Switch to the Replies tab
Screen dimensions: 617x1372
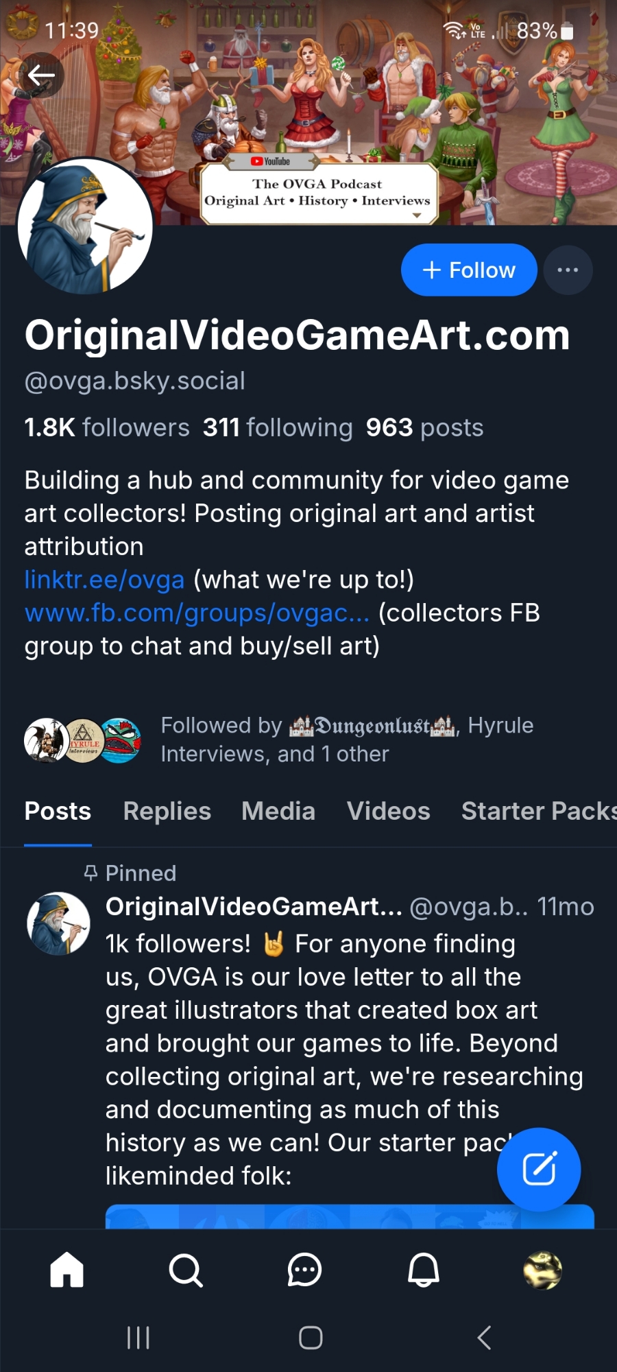pyautogui.click(x=167, y=811)
